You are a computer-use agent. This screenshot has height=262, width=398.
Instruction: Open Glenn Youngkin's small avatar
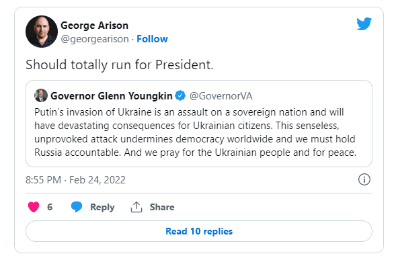[41, 95]
